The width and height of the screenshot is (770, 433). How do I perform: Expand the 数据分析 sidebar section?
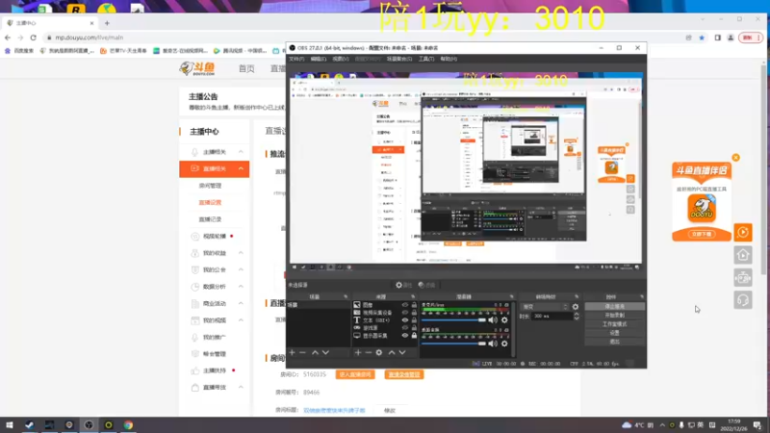[x=241, y=286]
